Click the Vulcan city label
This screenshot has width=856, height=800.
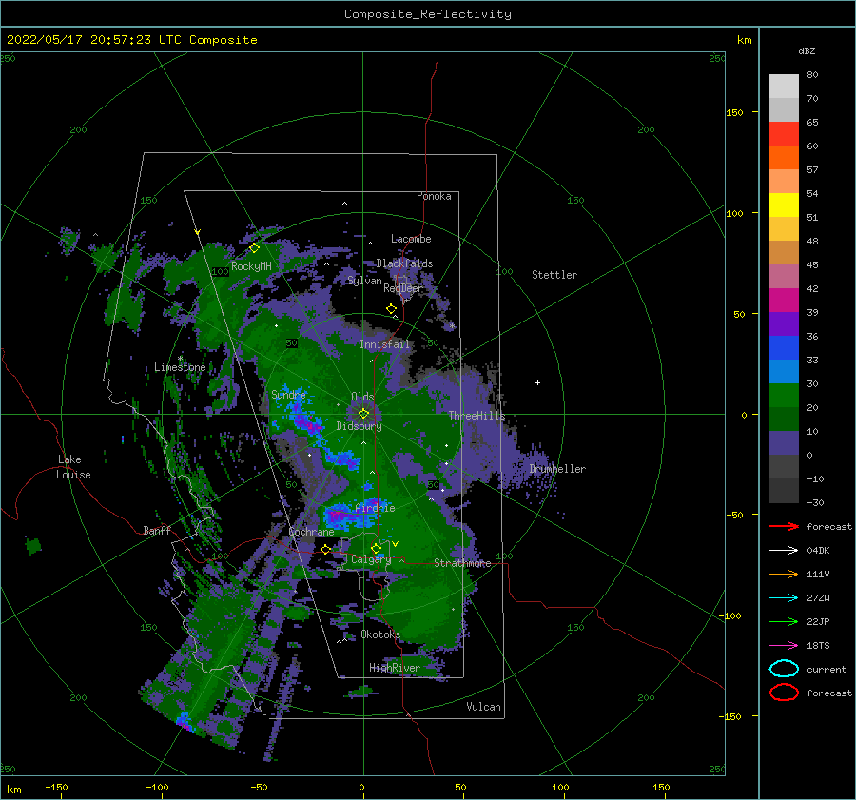pyautogui.click(x=484, y=707)
